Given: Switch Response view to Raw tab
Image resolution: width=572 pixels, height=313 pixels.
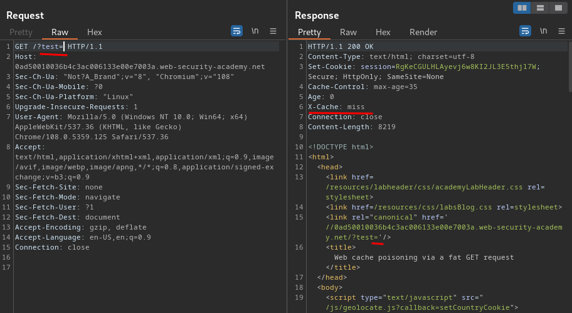Looking at the screenshot, I should coord(348,32).
